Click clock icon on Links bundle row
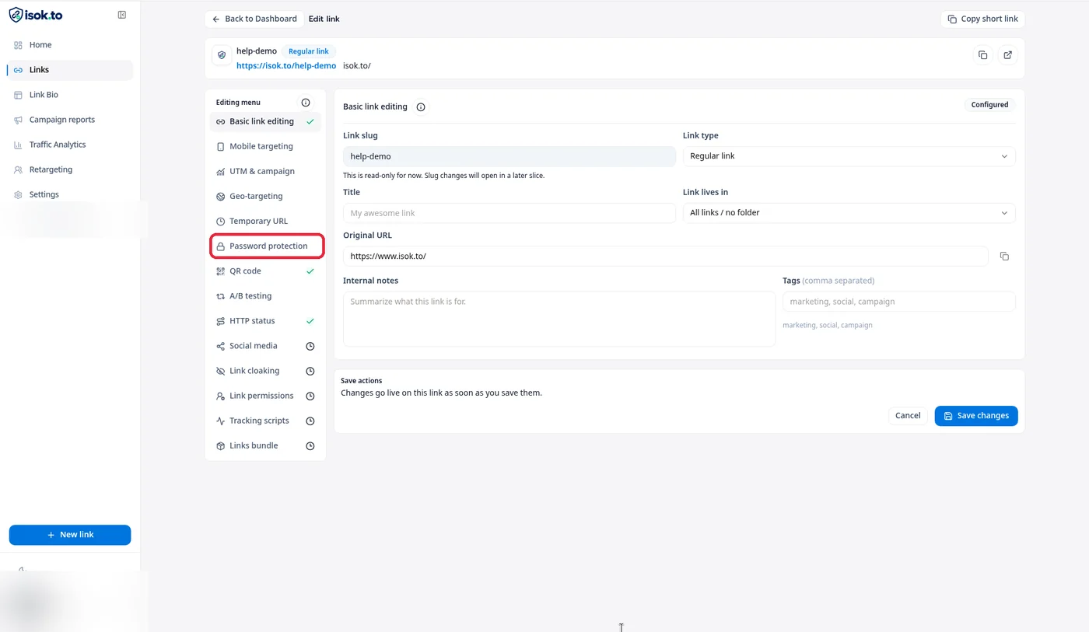The height and width of the screenshot is (632, 1089). click(310, 445)
